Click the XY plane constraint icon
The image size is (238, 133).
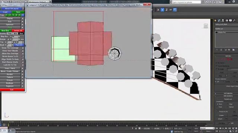[171, 10]
